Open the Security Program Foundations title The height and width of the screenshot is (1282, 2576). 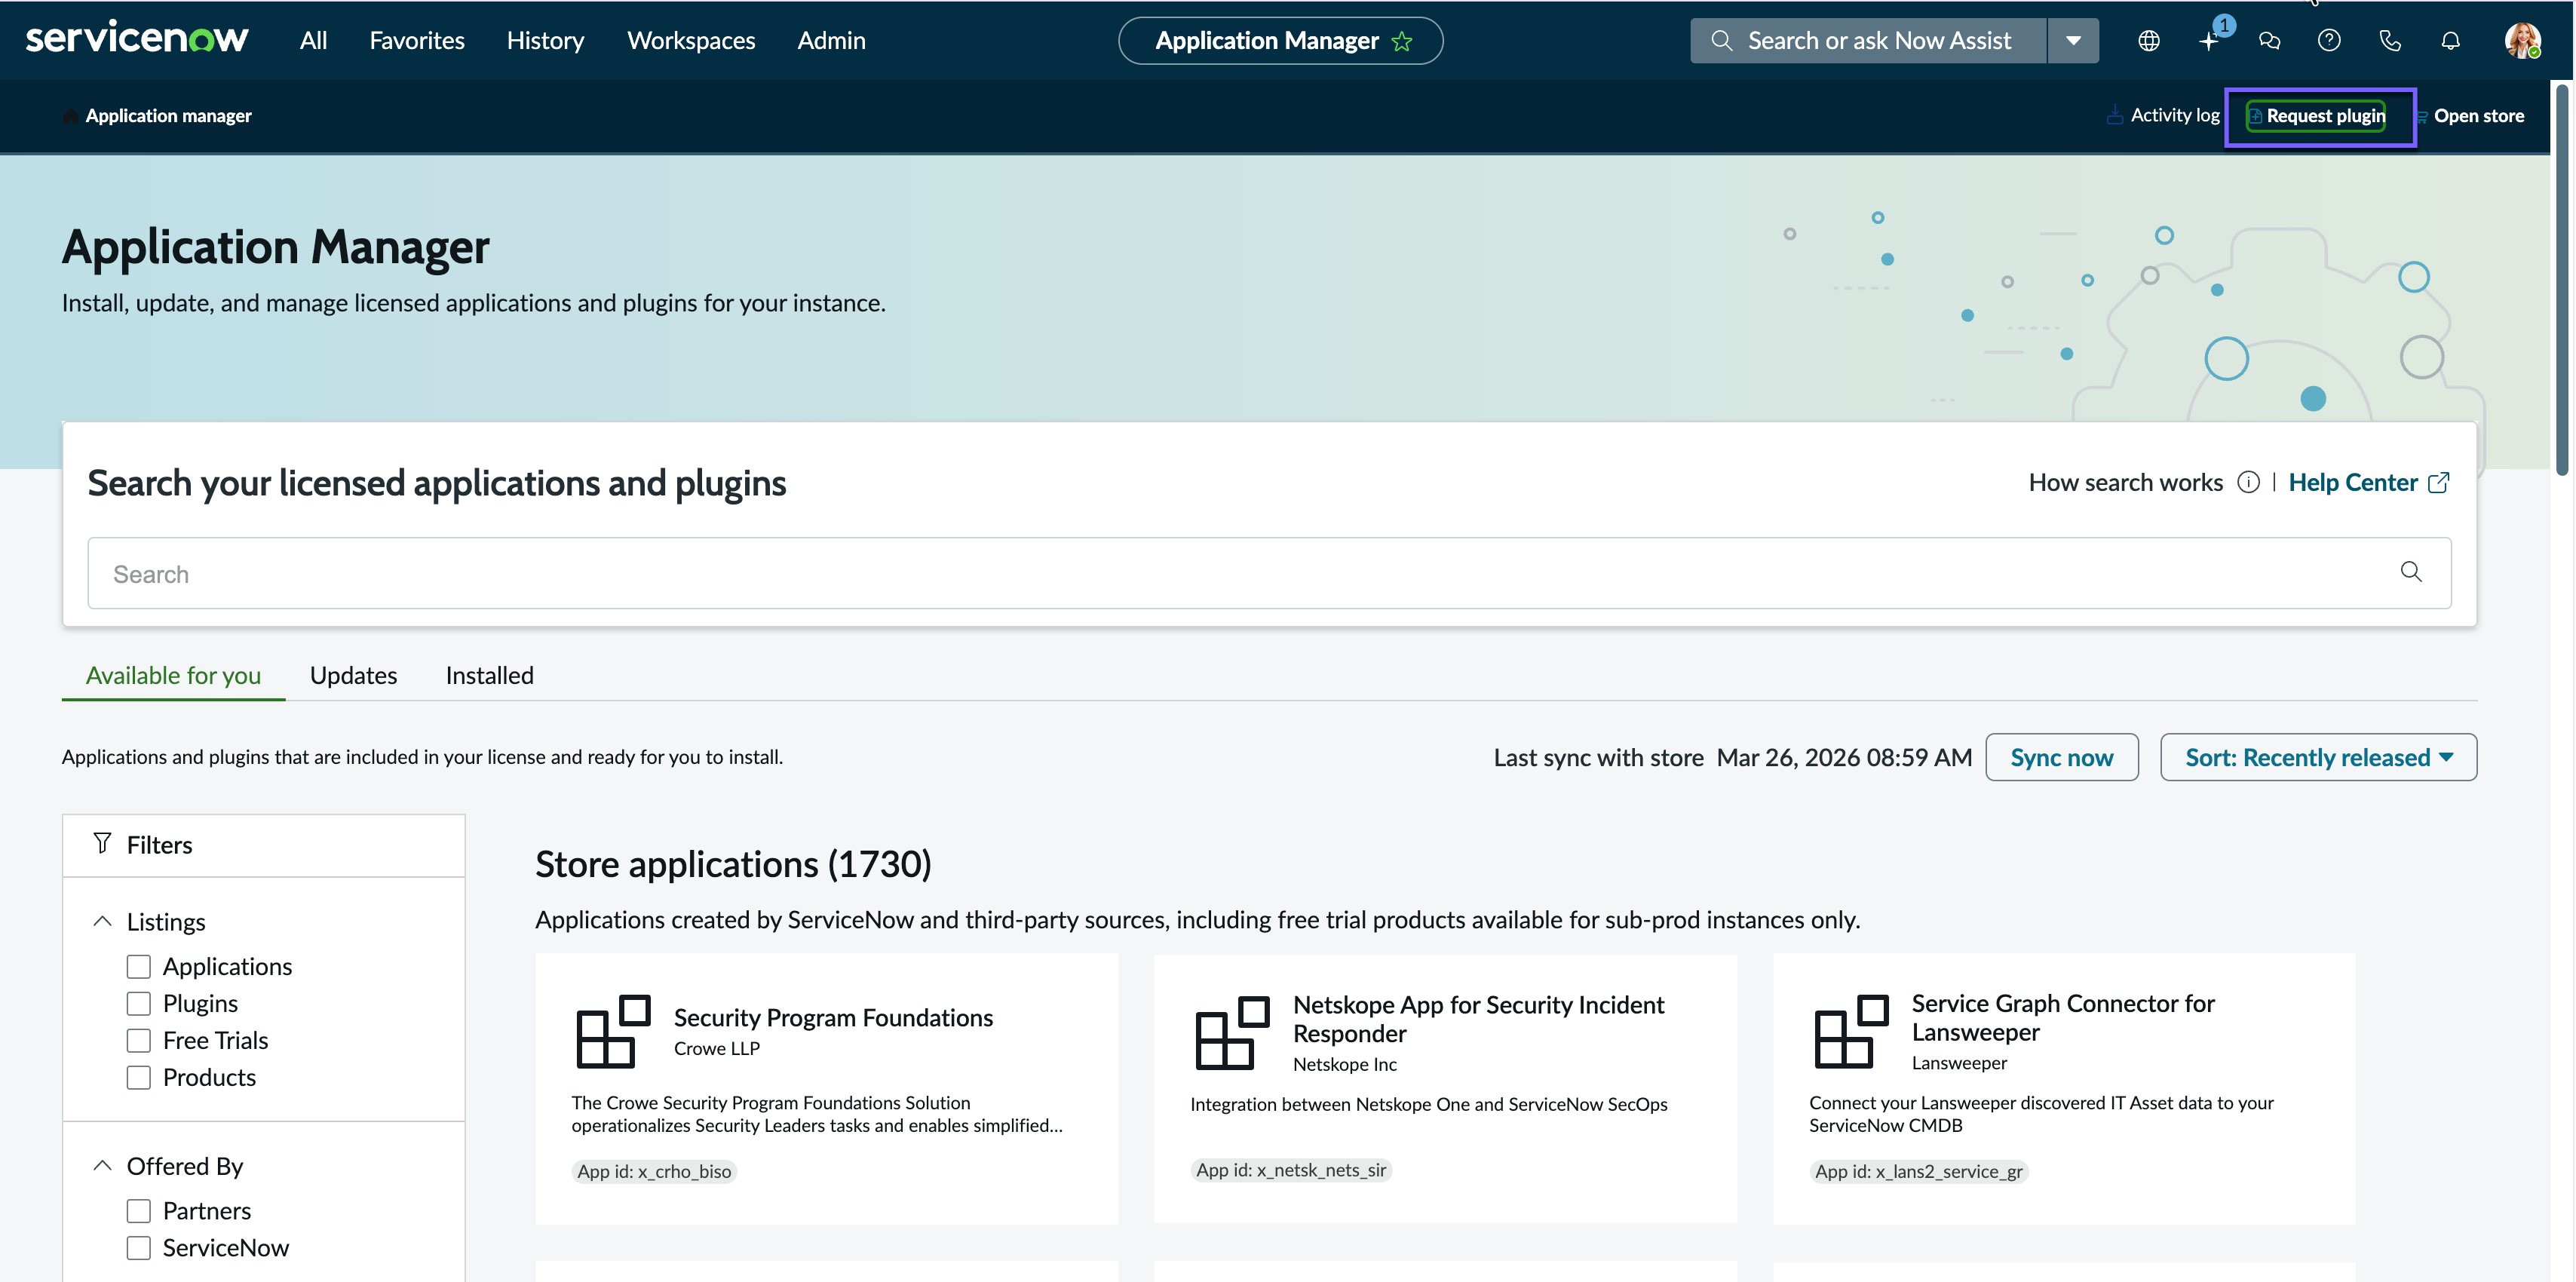[833, 1017]
